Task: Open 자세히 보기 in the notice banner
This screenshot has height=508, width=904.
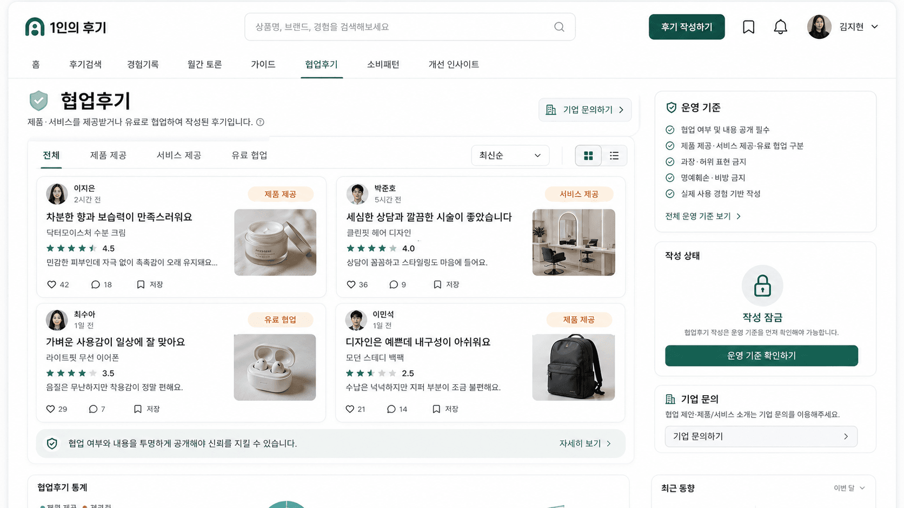Action: click(585, 444)
